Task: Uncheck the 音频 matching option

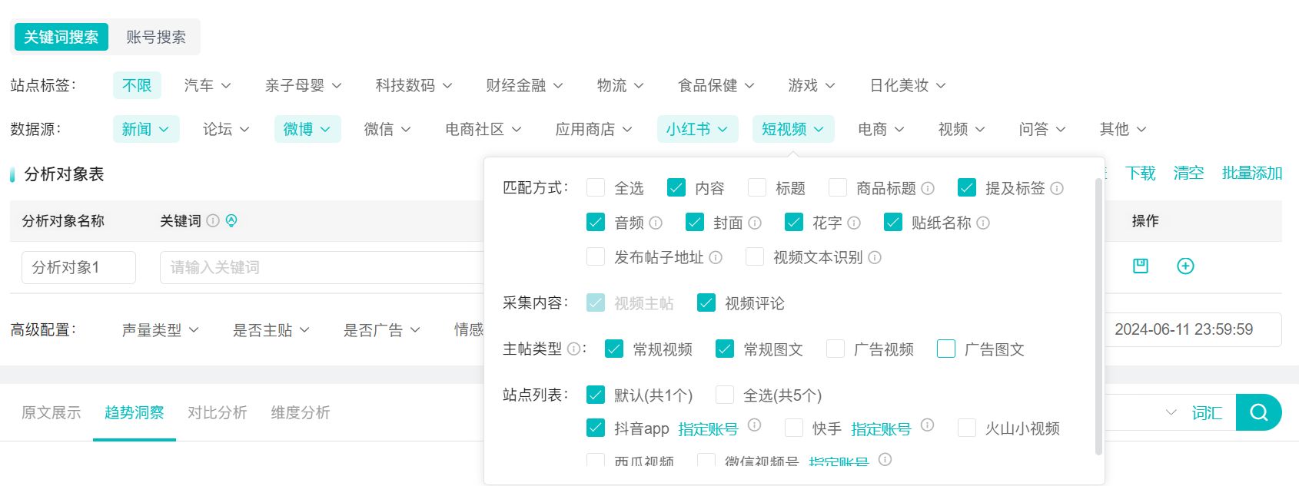Action: point(596,223)
